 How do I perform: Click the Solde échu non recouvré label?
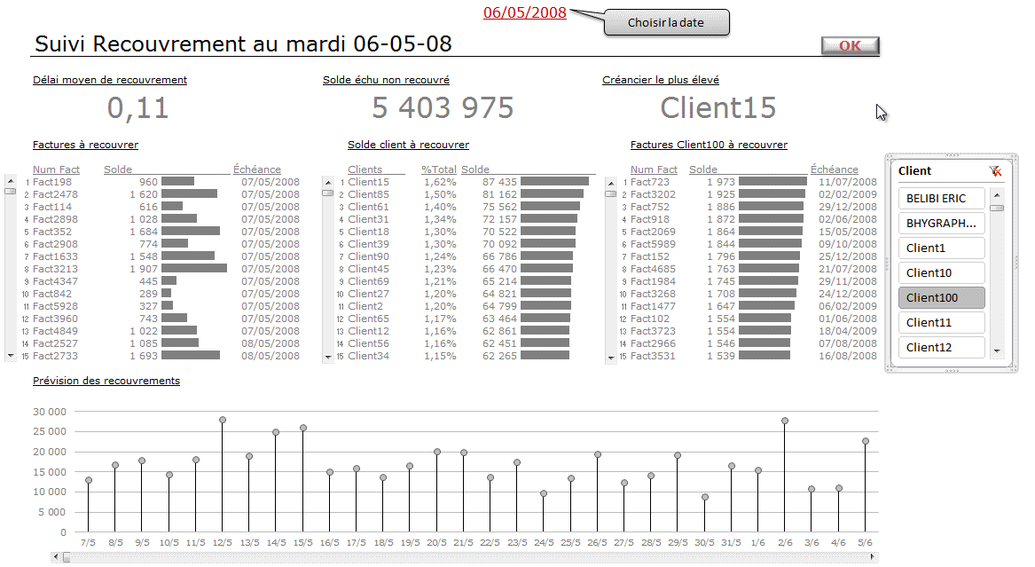tap(386, 80)
